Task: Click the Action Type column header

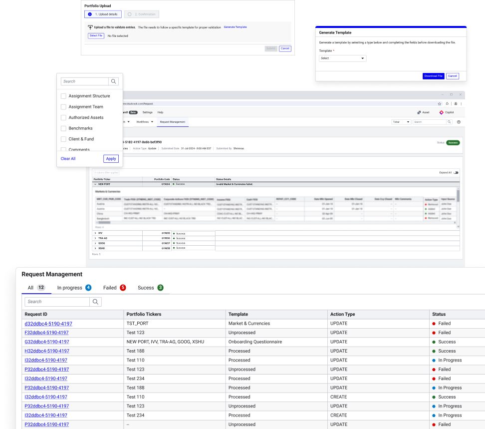Action: click(x=378, y=314)
